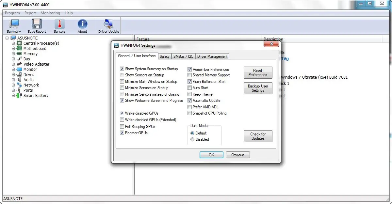Click the Video Adapter card icon
The image size is (392, 204).
point(20,64)
